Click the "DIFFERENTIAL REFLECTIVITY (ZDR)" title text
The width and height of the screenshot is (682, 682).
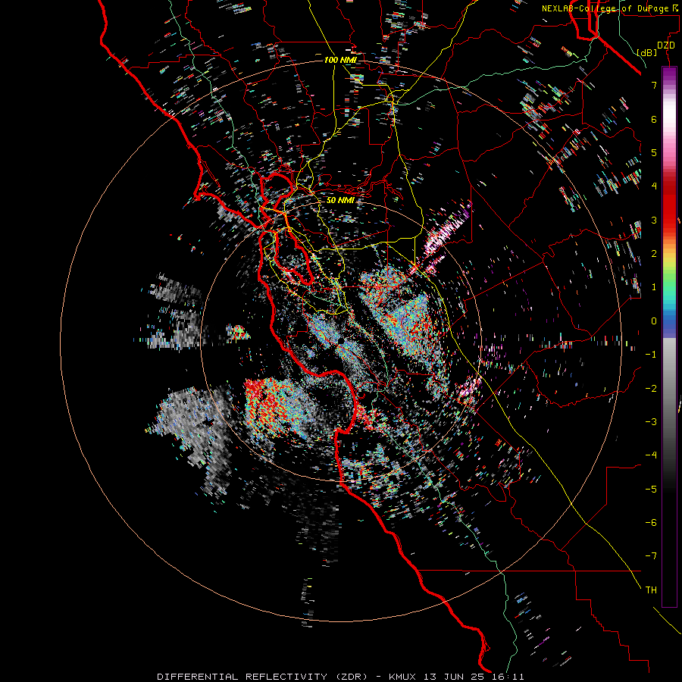262,677
